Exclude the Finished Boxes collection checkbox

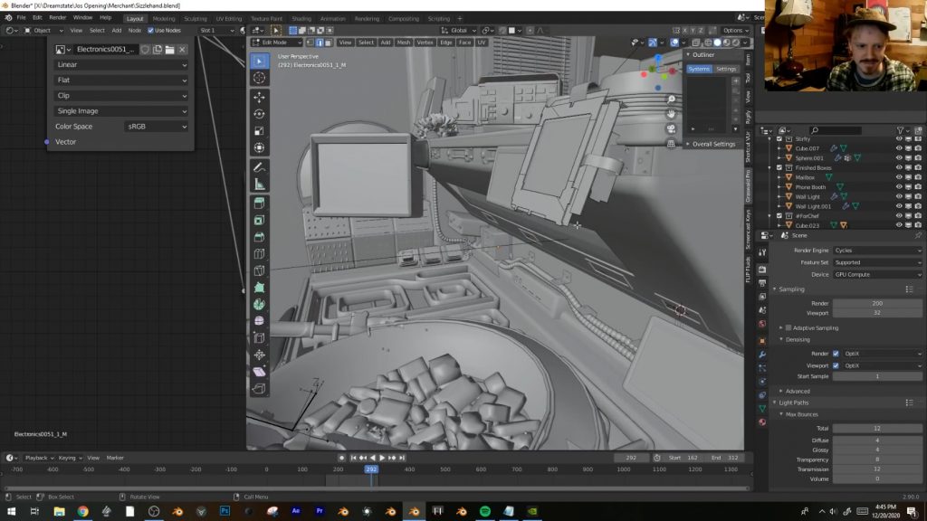pos(779,167)
